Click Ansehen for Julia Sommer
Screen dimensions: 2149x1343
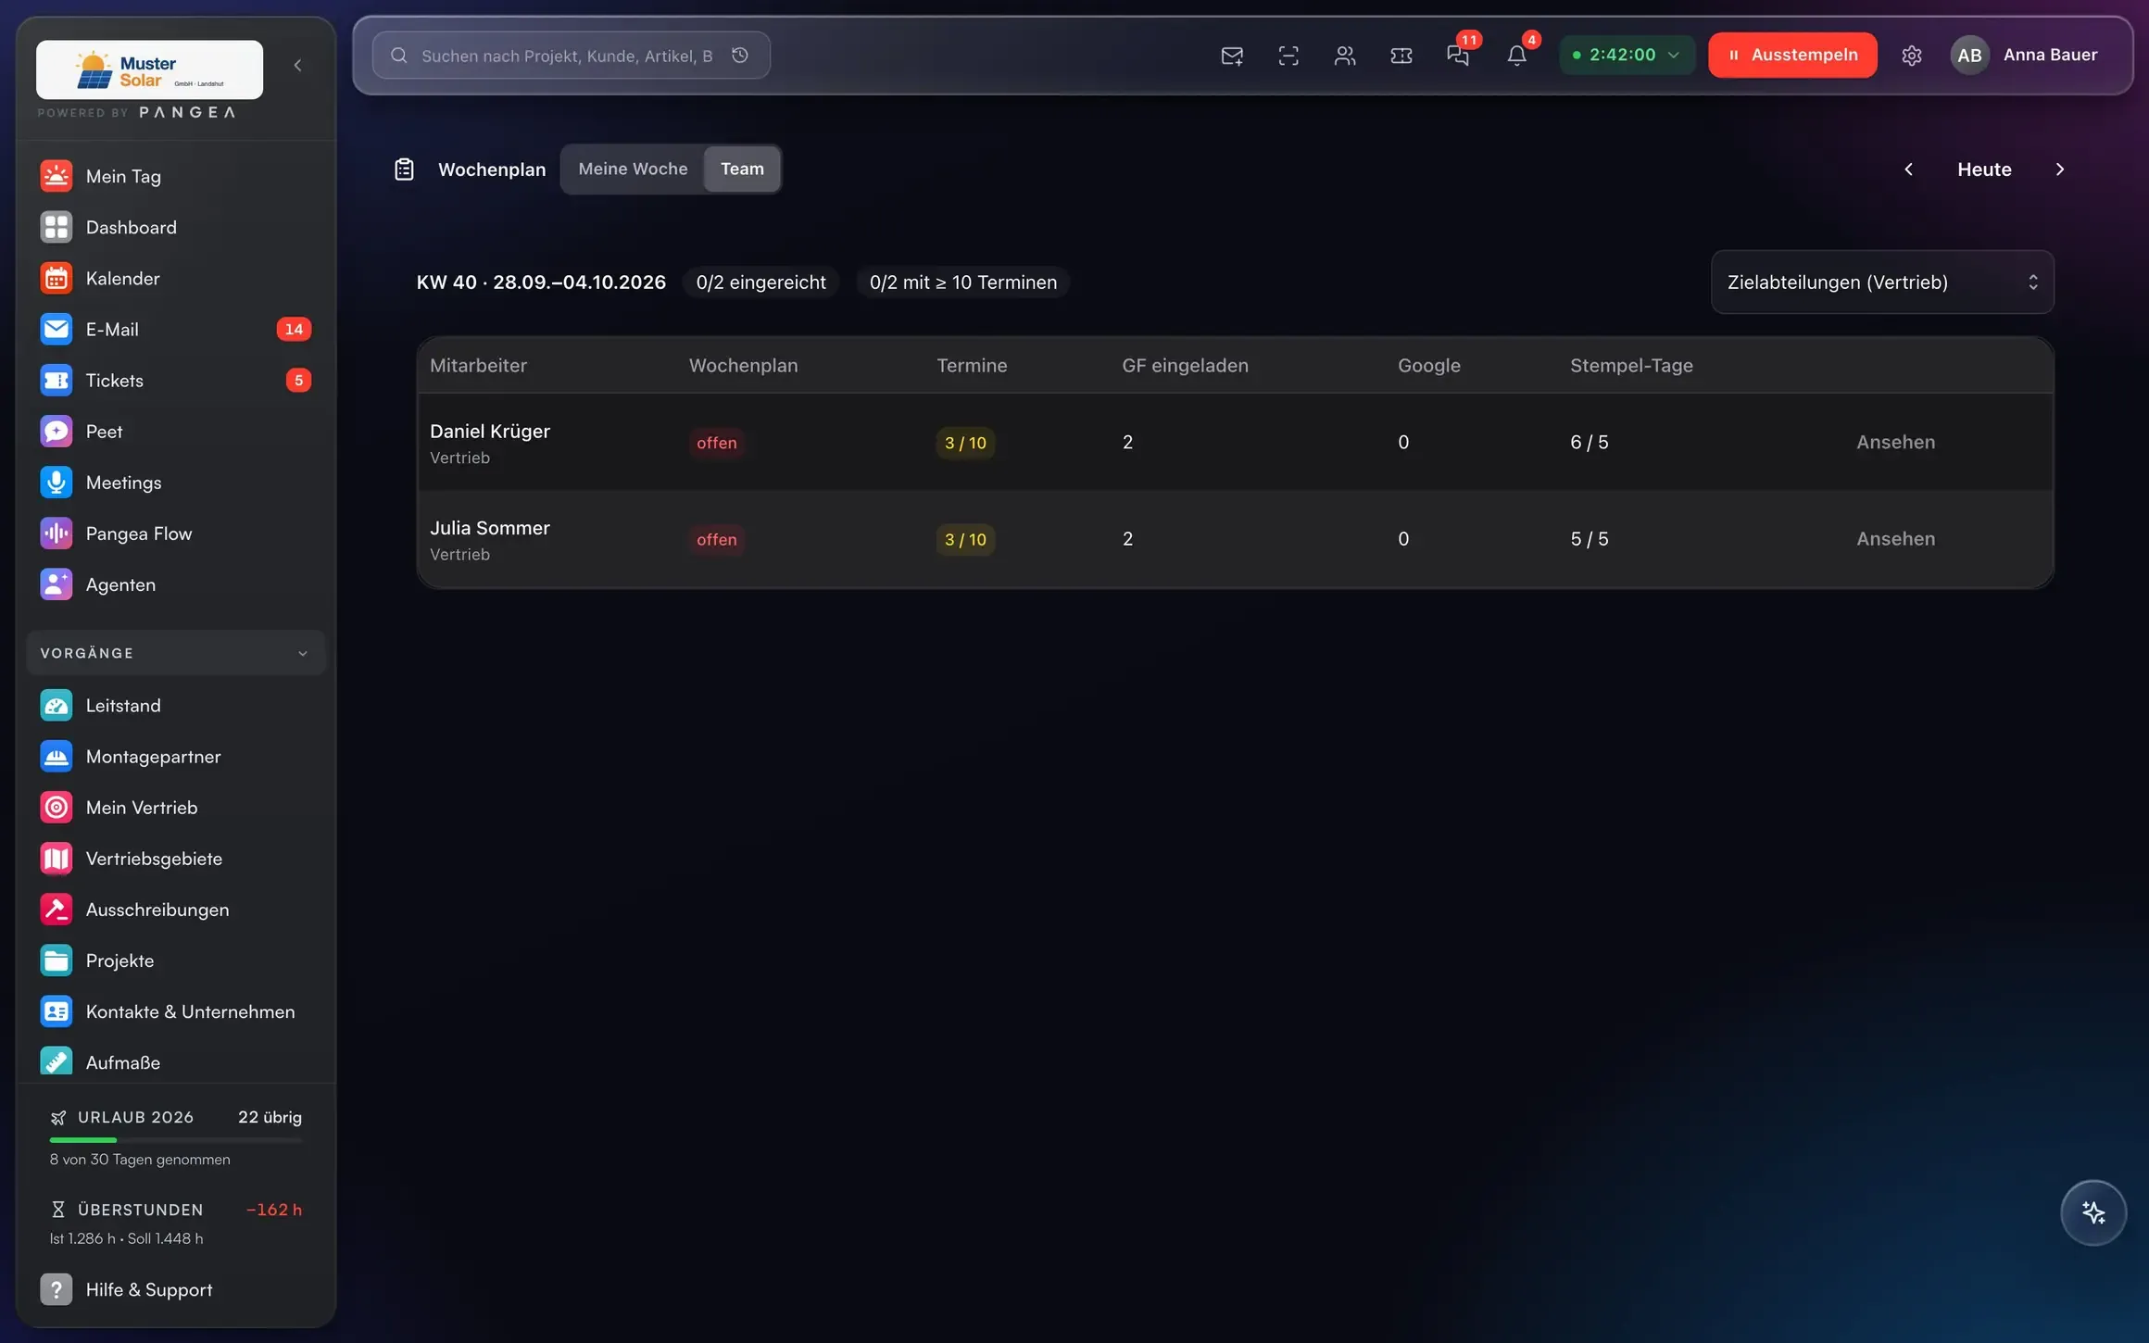(x=1895, y=538)
